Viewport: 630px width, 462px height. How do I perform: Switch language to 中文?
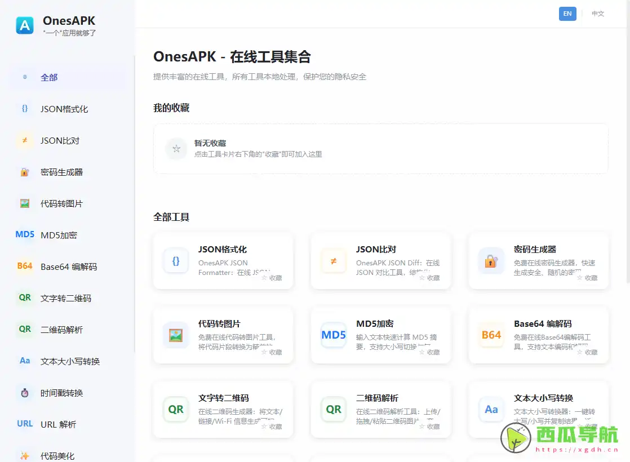pos(597,14)
